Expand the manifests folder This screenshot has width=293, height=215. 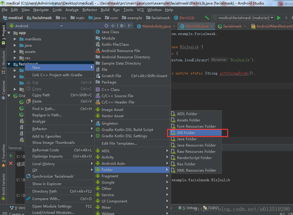pyautogui.click(x=15, y=39)
